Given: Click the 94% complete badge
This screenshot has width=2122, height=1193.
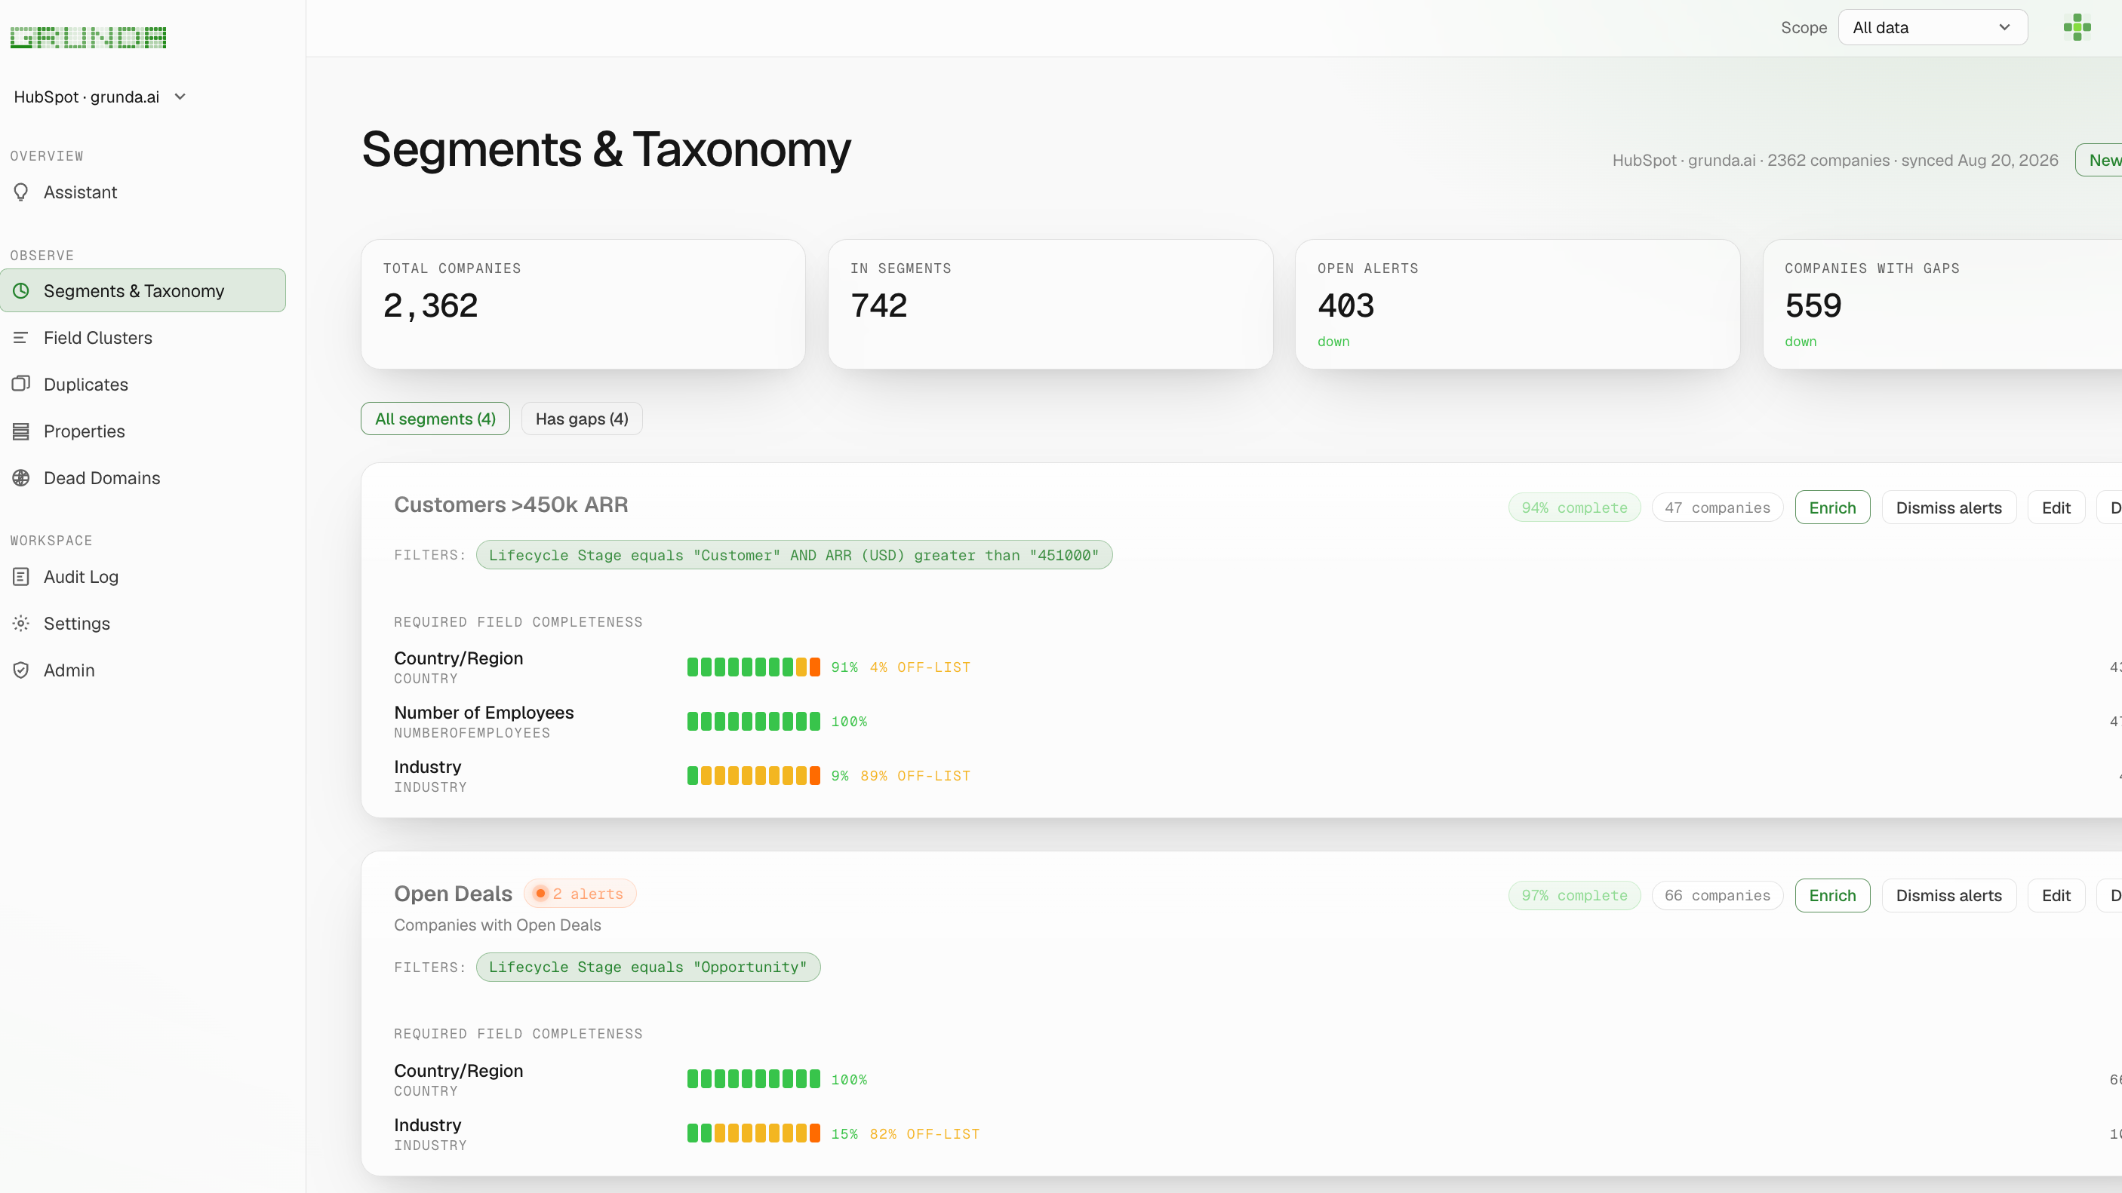Looking at the screenshot, I should tap(1574, 508).
